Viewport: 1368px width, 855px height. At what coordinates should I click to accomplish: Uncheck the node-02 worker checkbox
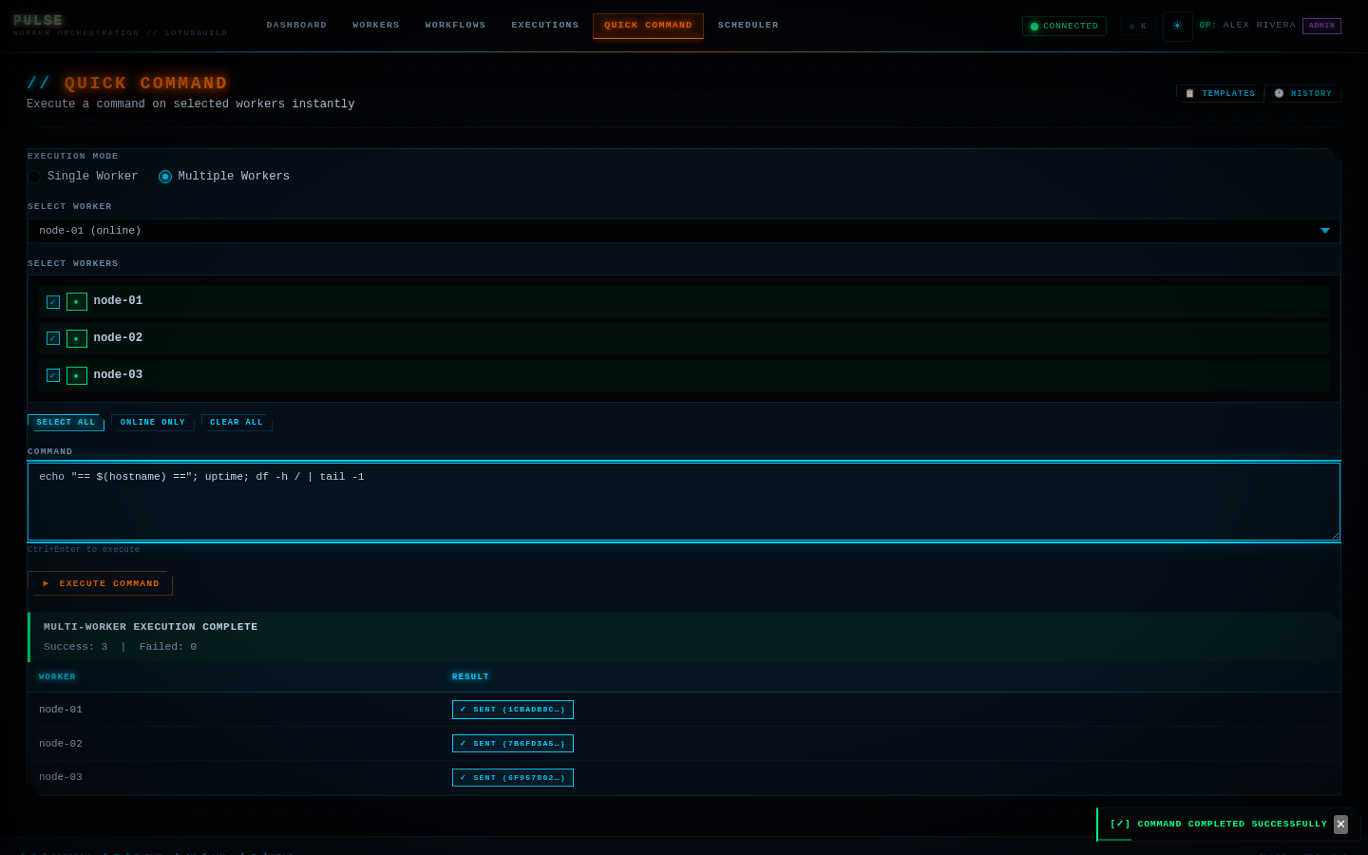coord(53,338)
